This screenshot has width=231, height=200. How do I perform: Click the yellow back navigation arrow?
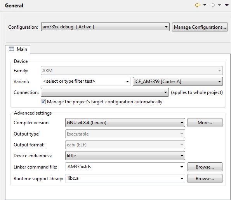point(198,5)
